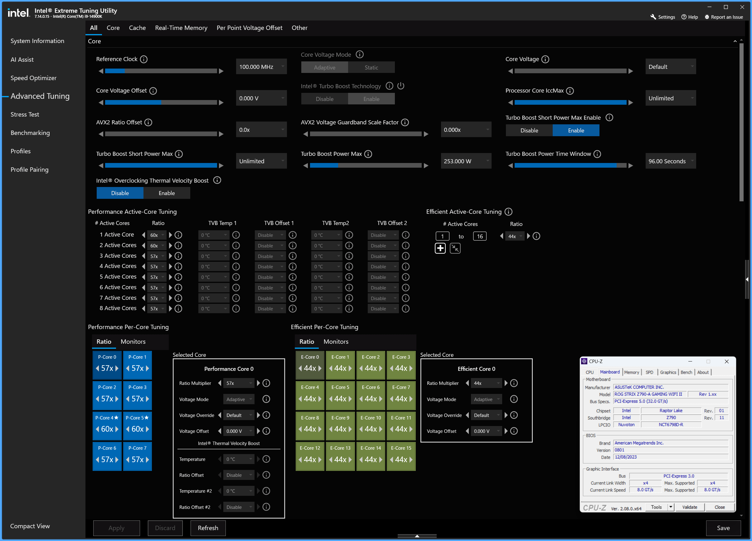
Task: Select the Memory tab in CPU-Z window
Action: click(631, 372)
